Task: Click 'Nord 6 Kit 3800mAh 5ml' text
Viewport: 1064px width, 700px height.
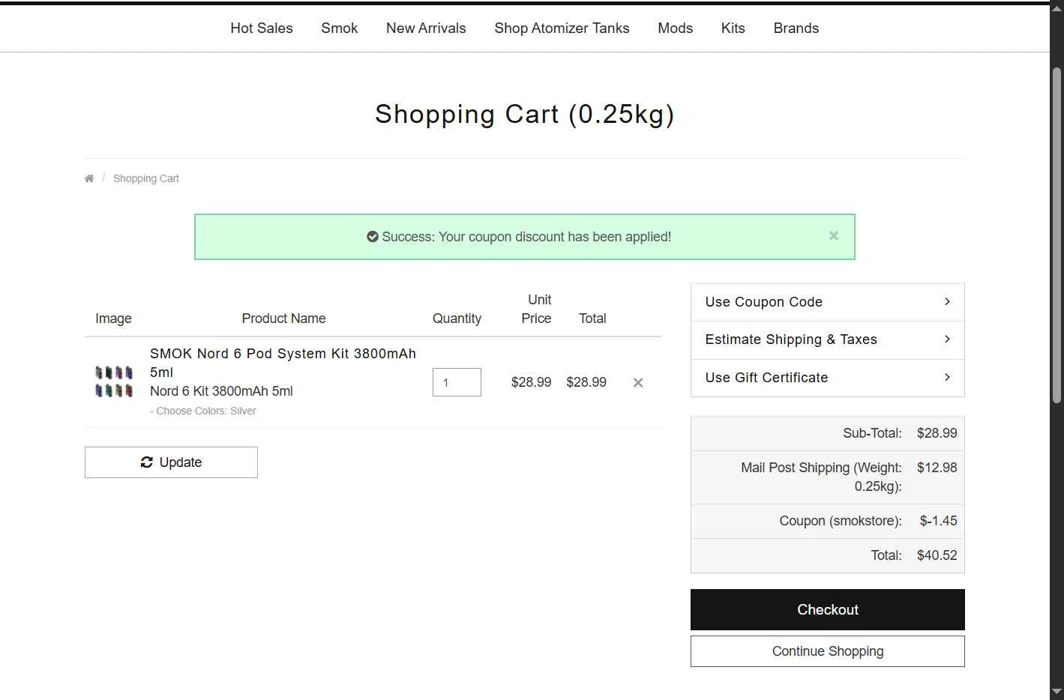Action: [221, 391]
